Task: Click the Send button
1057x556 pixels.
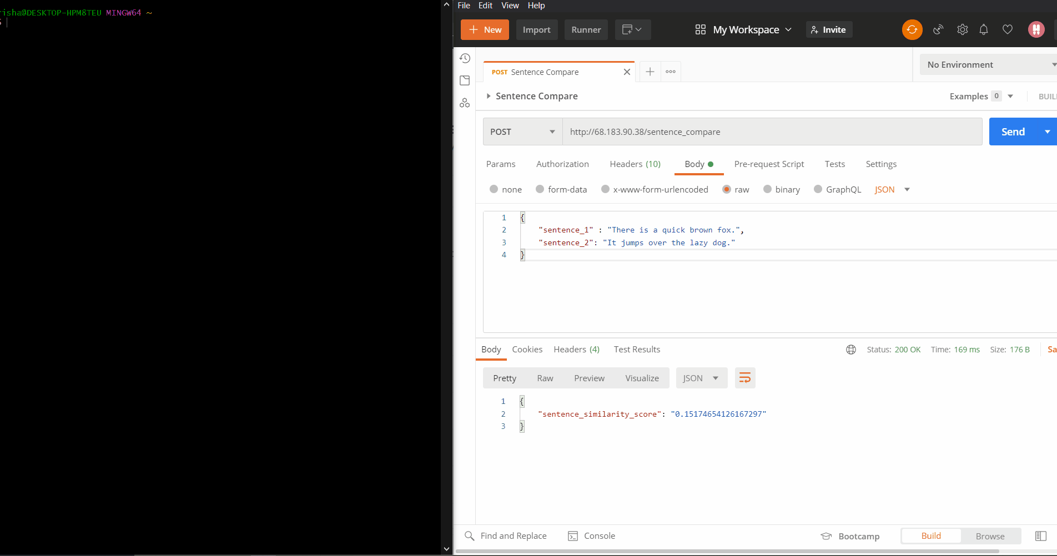Action: click(1013, 132)
